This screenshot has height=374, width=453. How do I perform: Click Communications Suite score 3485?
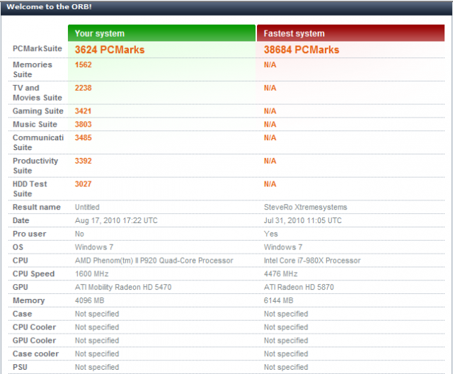[x=84, y=137]
